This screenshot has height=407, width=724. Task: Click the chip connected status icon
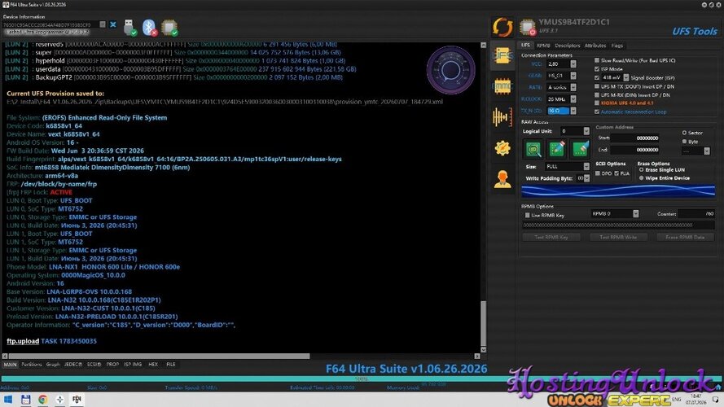169,27
